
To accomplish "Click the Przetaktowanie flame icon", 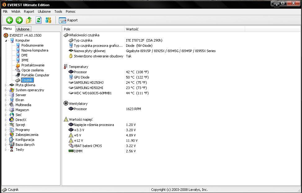I will point(18,65).
